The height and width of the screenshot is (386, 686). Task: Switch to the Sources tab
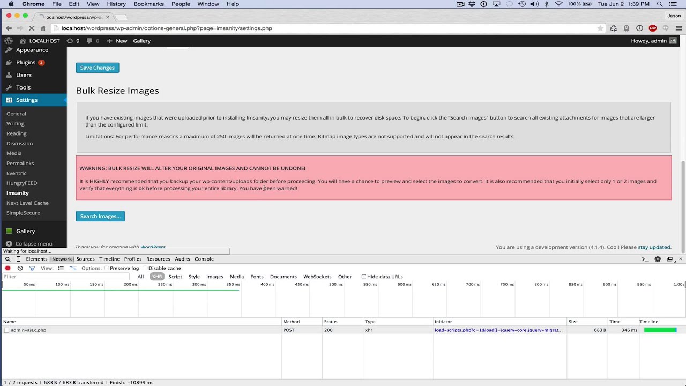tap(85, 259)
